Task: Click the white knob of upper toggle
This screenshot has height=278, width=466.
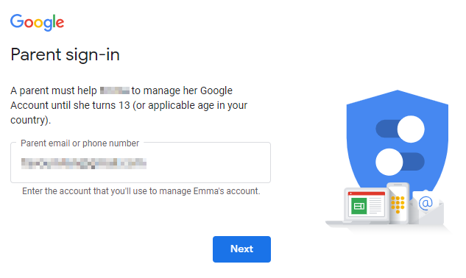Action: click(x=411, y=129)
